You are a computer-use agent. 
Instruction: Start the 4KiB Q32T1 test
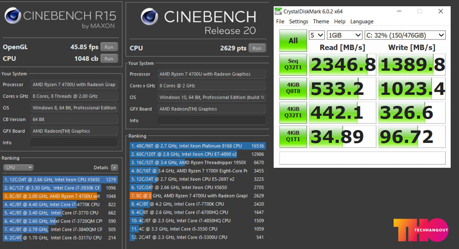(x=293, y=112)
